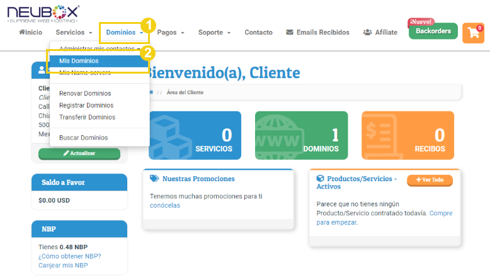Open the Afíliate page
Image resolution: width=490 pixels, height=280 pixels.
pyautogui.click(x=380, y=32)
